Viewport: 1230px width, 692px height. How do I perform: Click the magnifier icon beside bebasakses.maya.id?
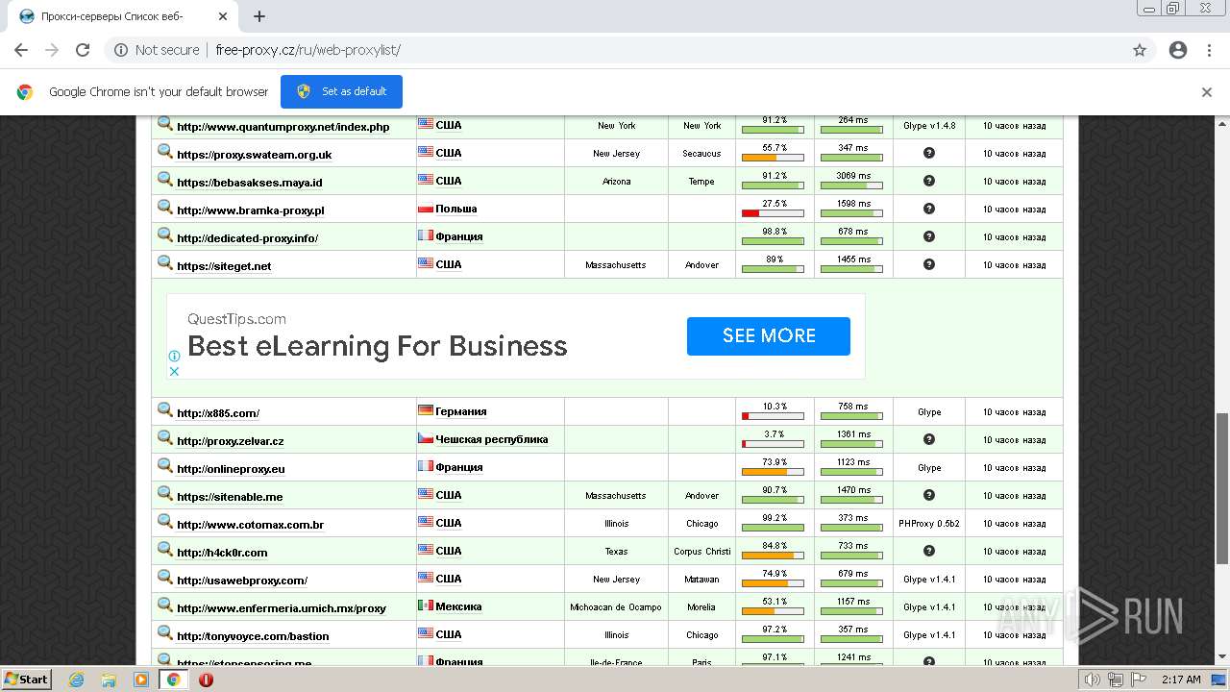[x=165, y=180]
